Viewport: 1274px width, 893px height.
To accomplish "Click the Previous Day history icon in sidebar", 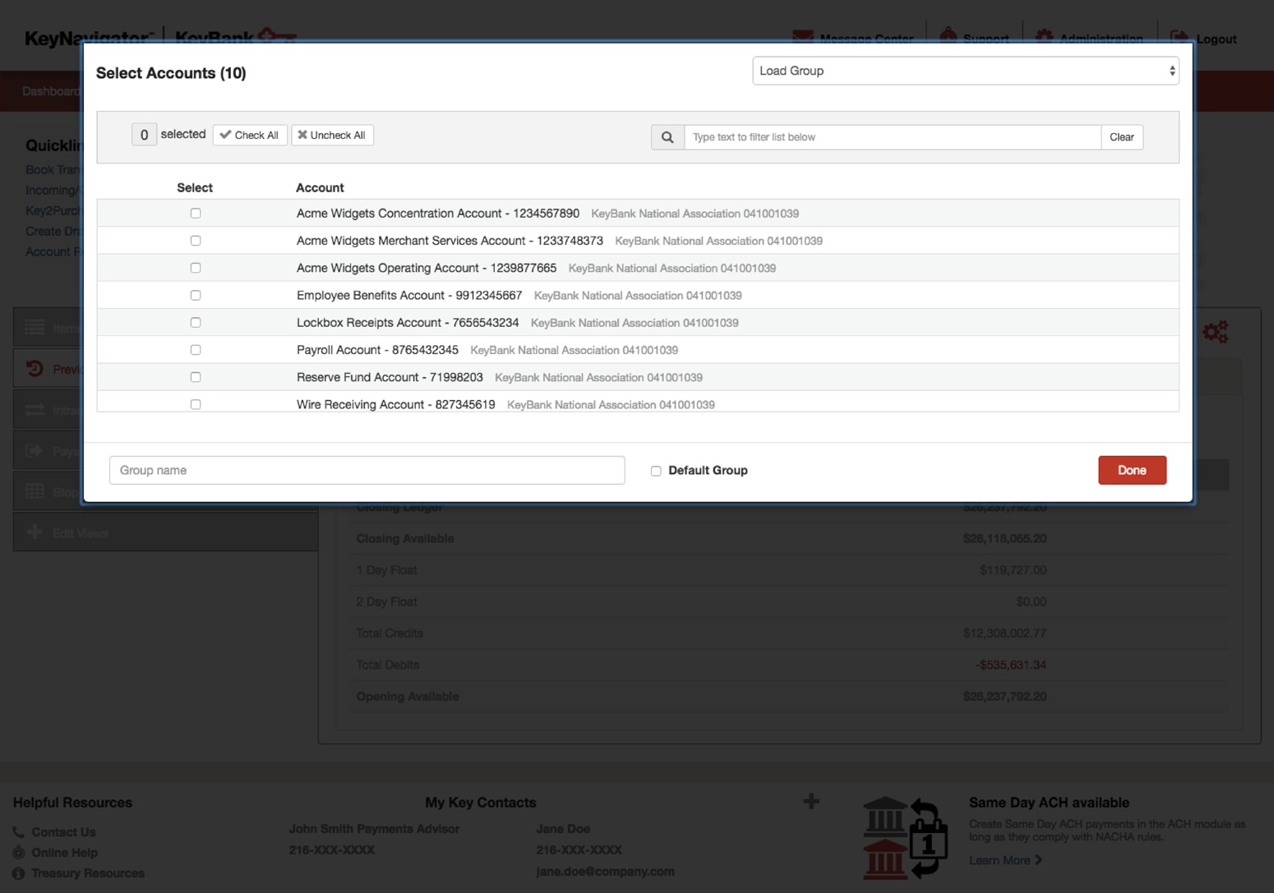I will tap(35, 369).
